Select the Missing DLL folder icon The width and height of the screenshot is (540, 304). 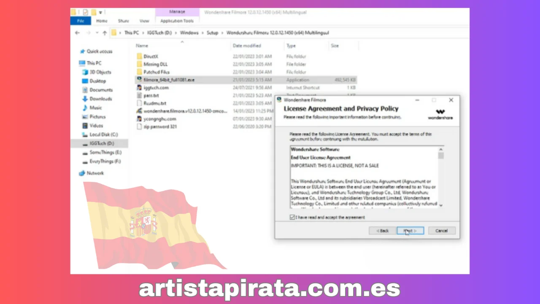(x=140, y=64)
